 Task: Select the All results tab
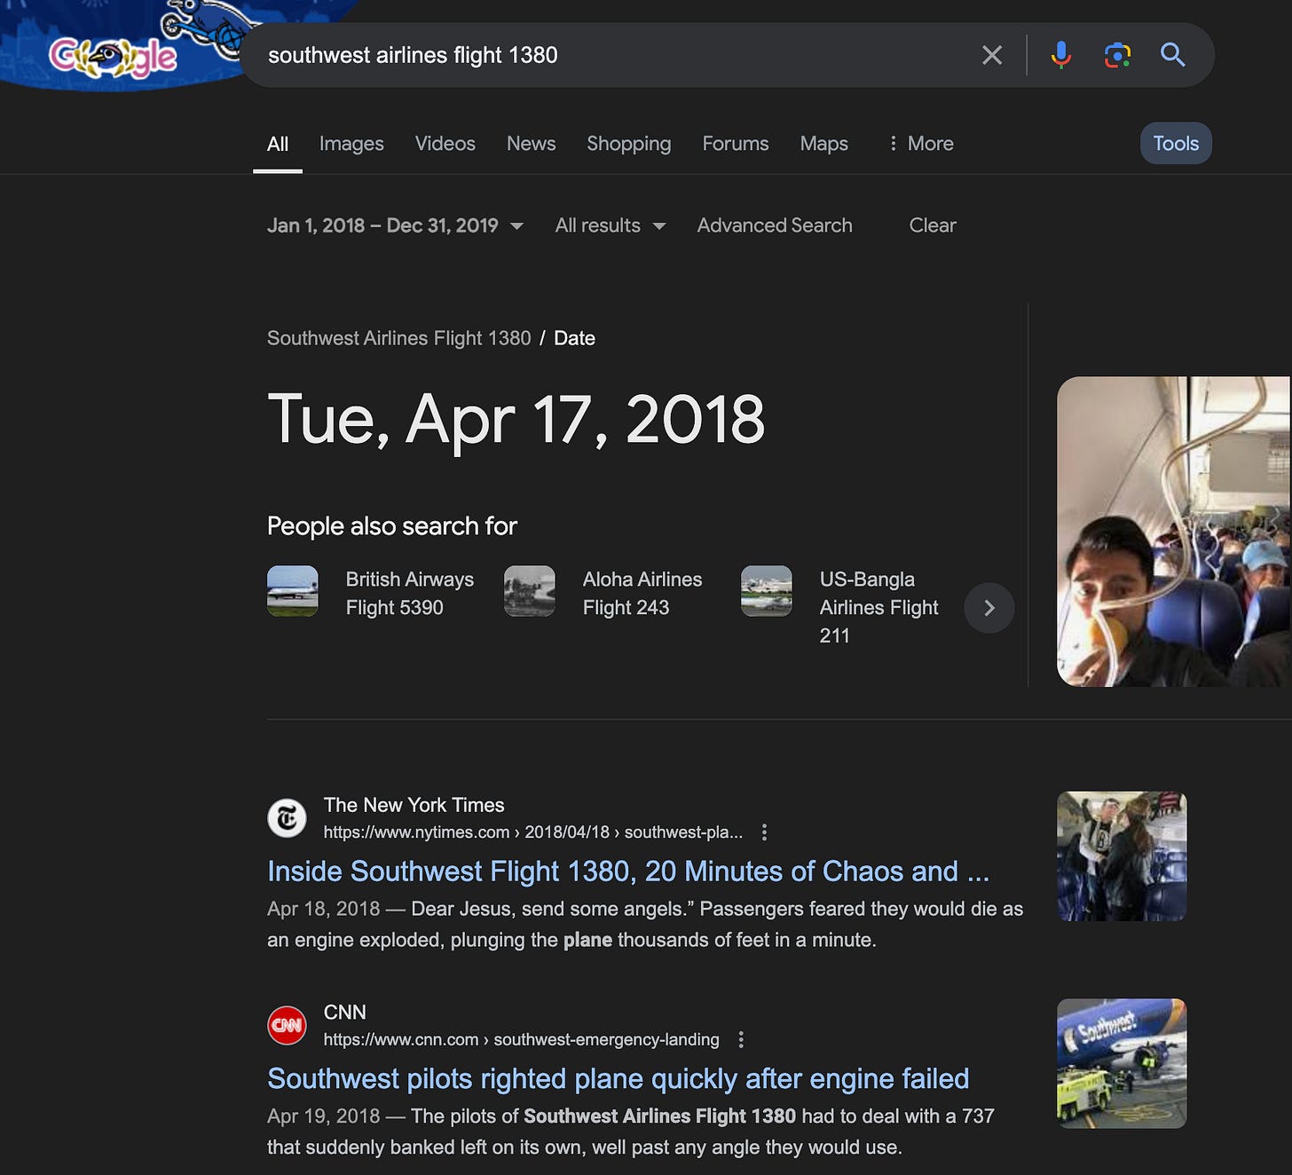pos(278,144)
